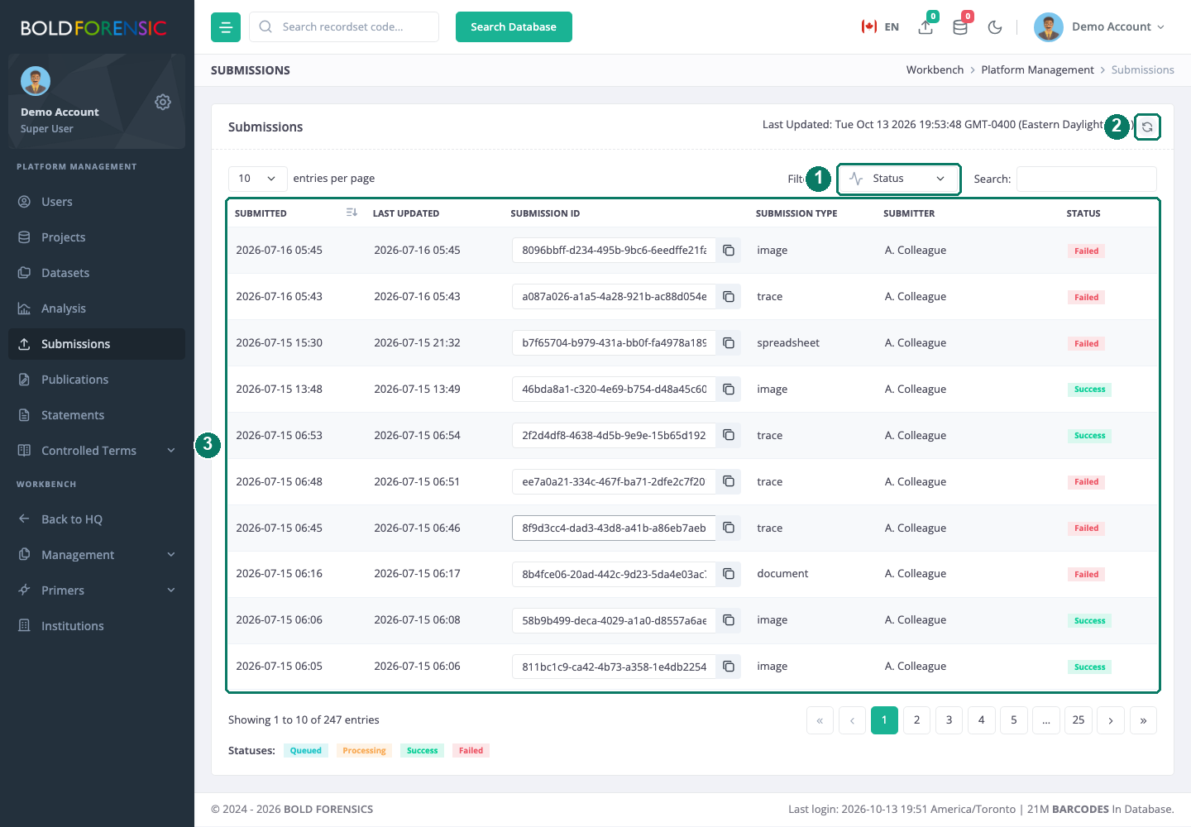The width and height of the screenshot is (1191, 827).
Task: Change entries per page dropdown
Action: (258, 179)
